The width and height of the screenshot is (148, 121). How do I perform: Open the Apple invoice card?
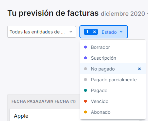(x=45, y=115)
